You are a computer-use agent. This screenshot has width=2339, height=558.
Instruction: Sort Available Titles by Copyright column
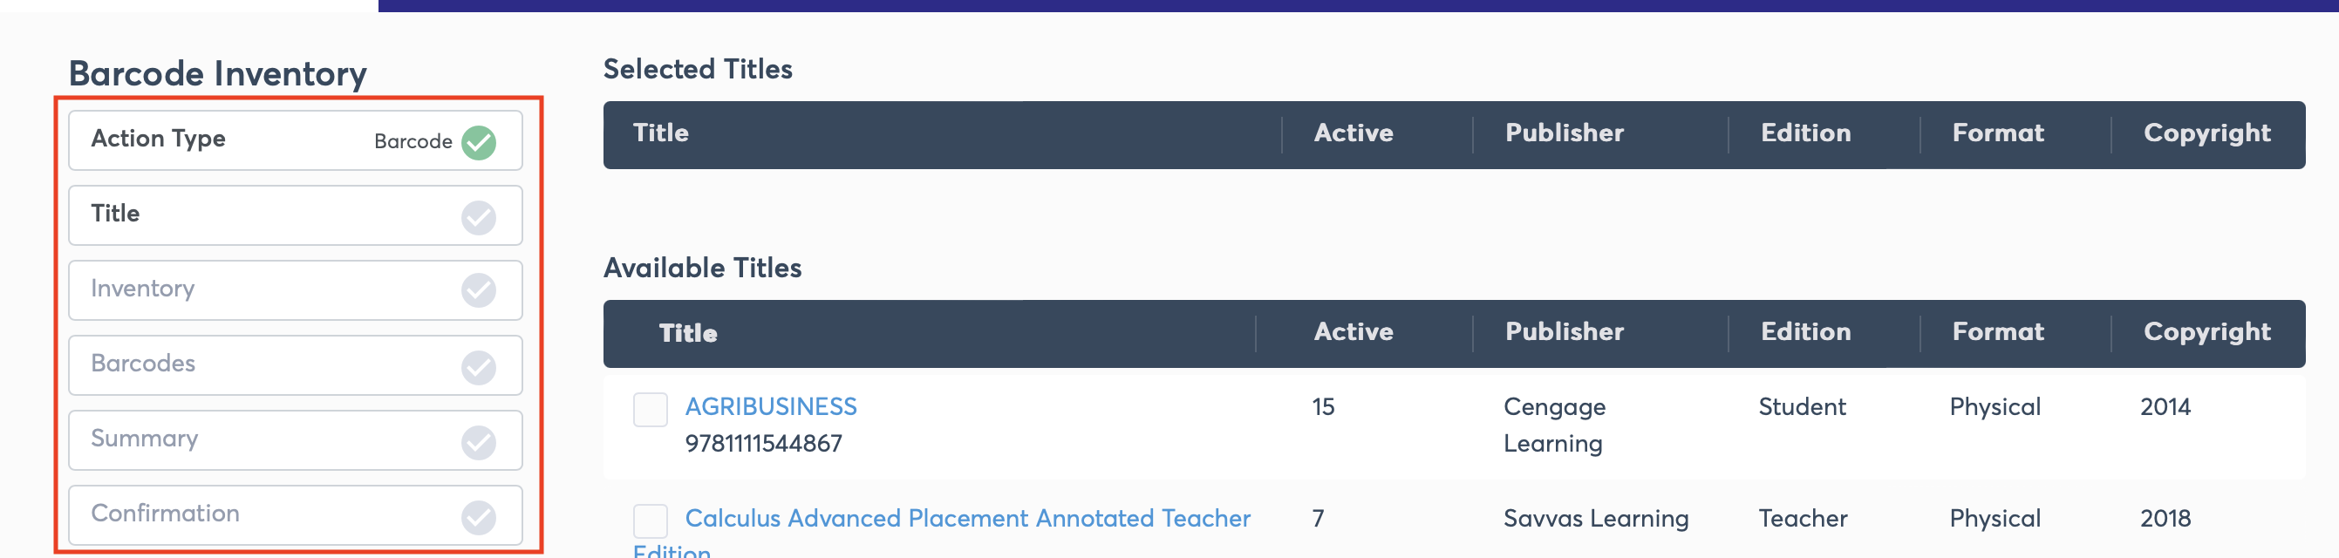pyautogui.click(x=2206, y=333)
